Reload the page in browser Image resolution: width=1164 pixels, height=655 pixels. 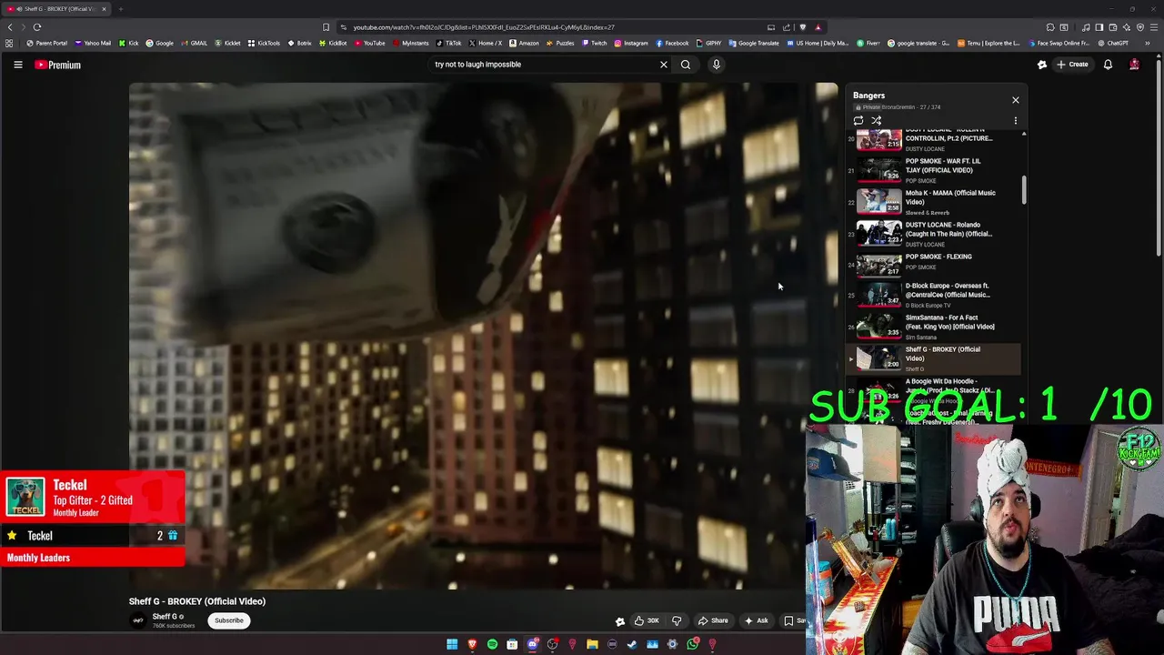tap(37, 27)
